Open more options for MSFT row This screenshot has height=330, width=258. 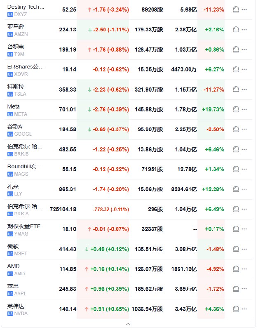click(244, 249)
